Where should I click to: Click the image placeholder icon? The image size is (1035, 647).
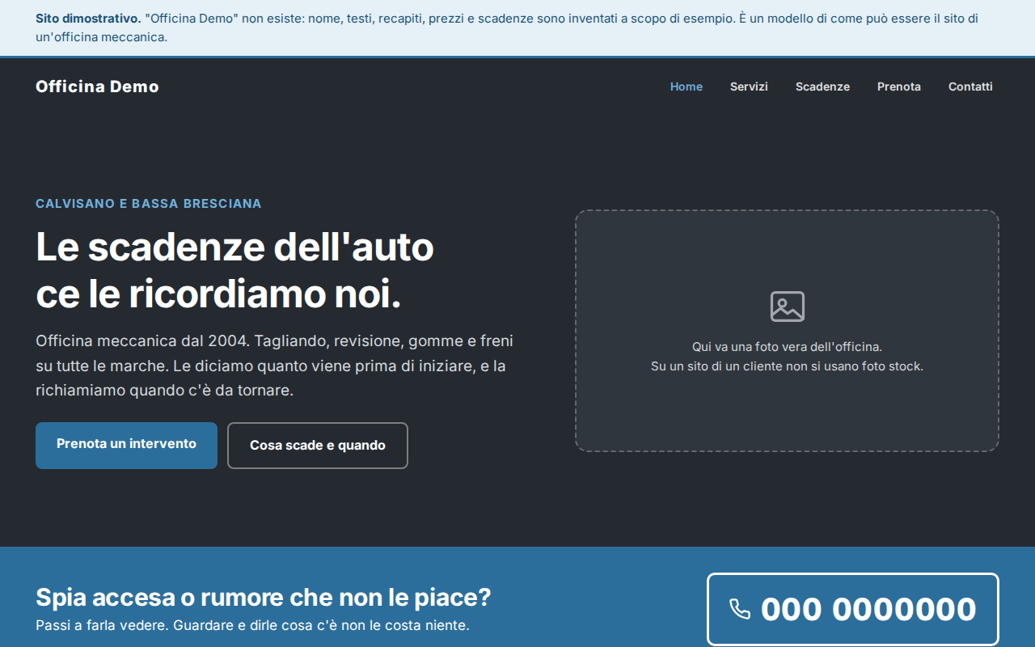point(787,307)
